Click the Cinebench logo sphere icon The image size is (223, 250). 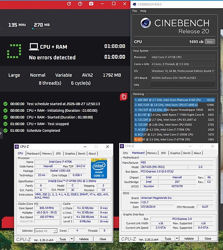point(146,23)
